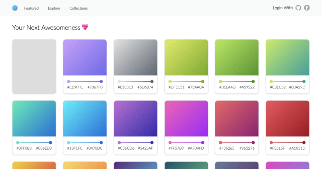This screenshot has height=169, width=322.
Task: Click the blue gradient site logo
Action: 15,8
